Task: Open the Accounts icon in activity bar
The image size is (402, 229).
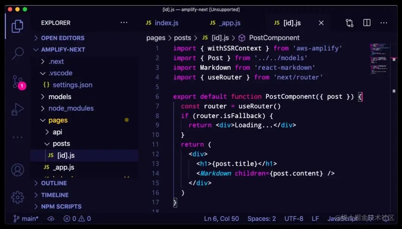Action: tap(17, 170)
